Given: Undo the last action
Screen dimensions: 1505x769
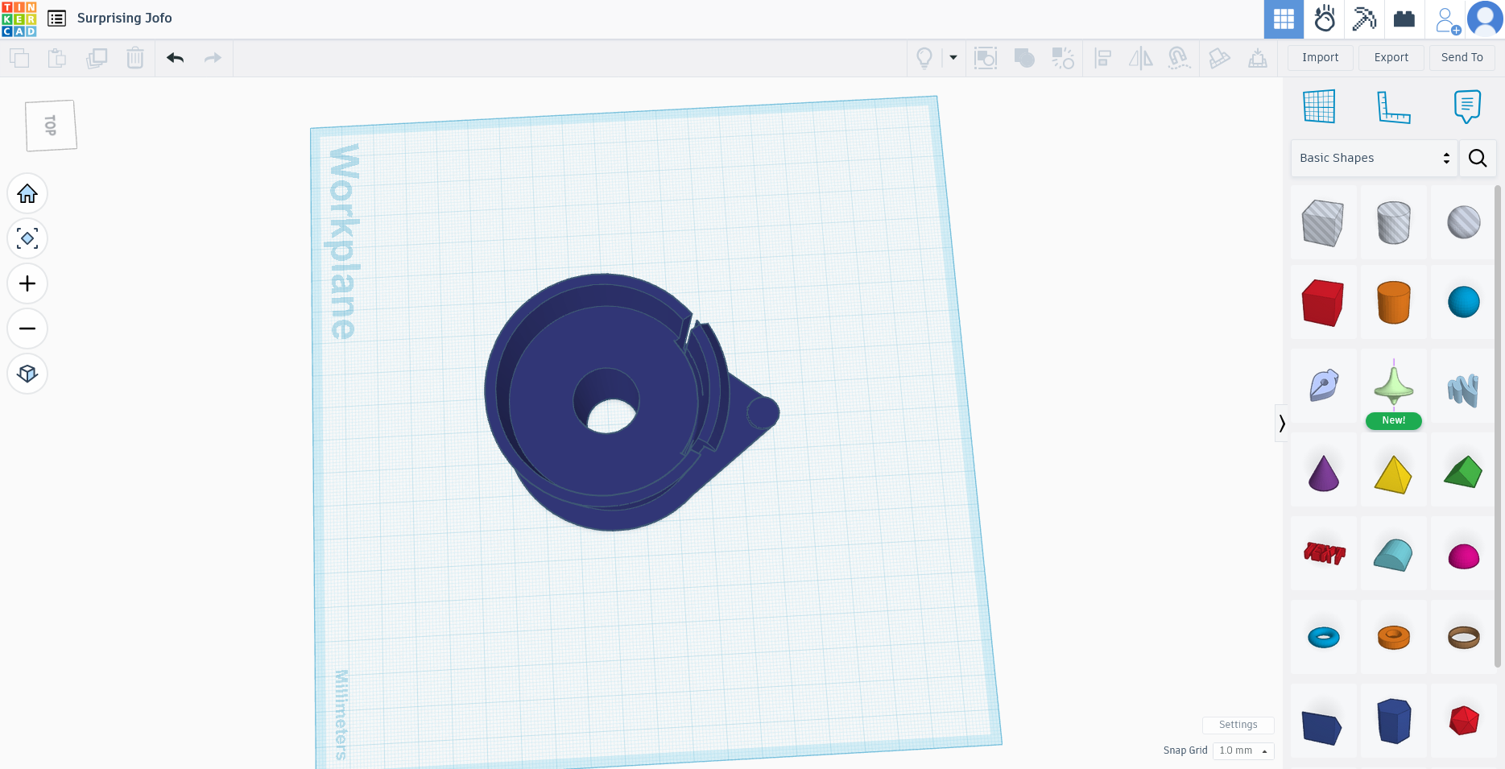Looking at the screenshot, I should (176, 58).
